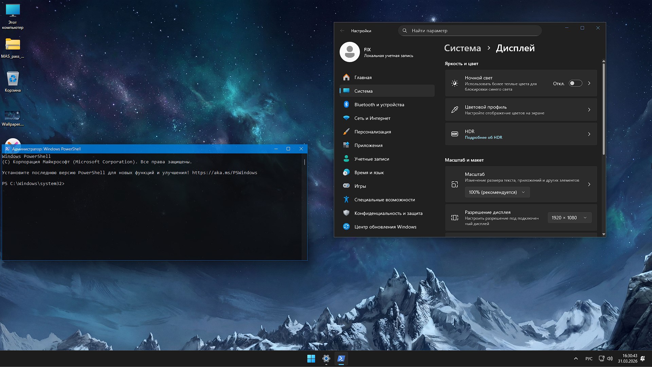
Task: Click the Система breadcrumb link
Action: pos(462,48)
